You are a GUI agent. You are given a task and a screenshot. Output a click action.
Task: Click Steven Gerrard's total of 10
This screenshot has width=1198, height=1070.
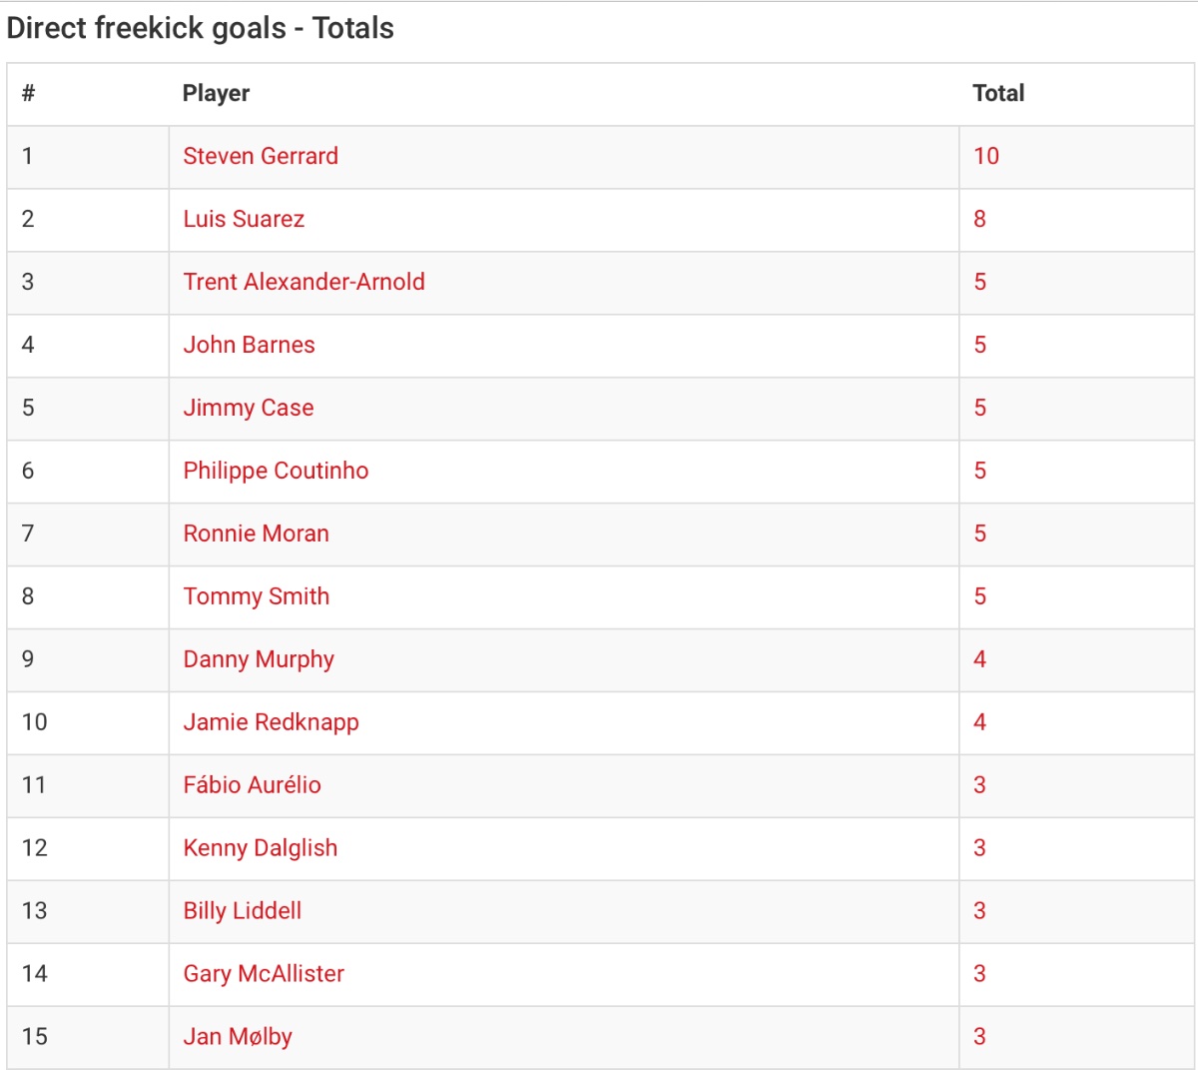pos(986,156)
